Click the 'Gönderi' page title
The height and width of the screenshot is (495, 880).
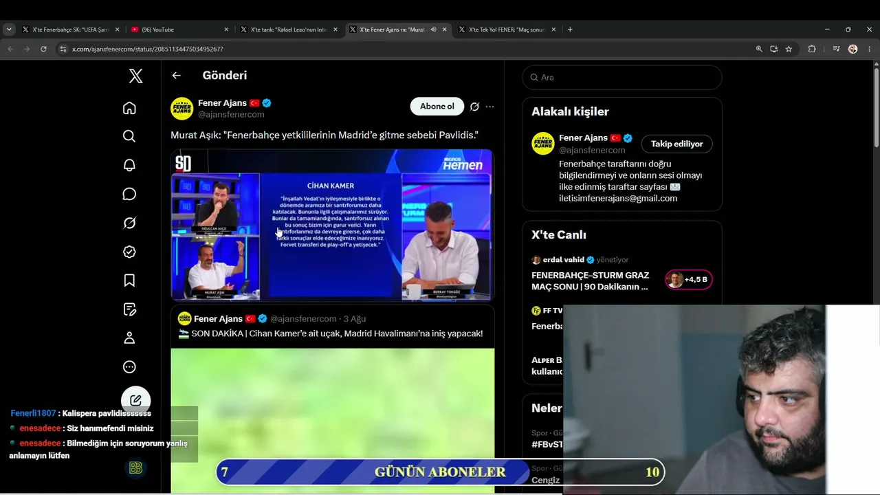(225, 76)
